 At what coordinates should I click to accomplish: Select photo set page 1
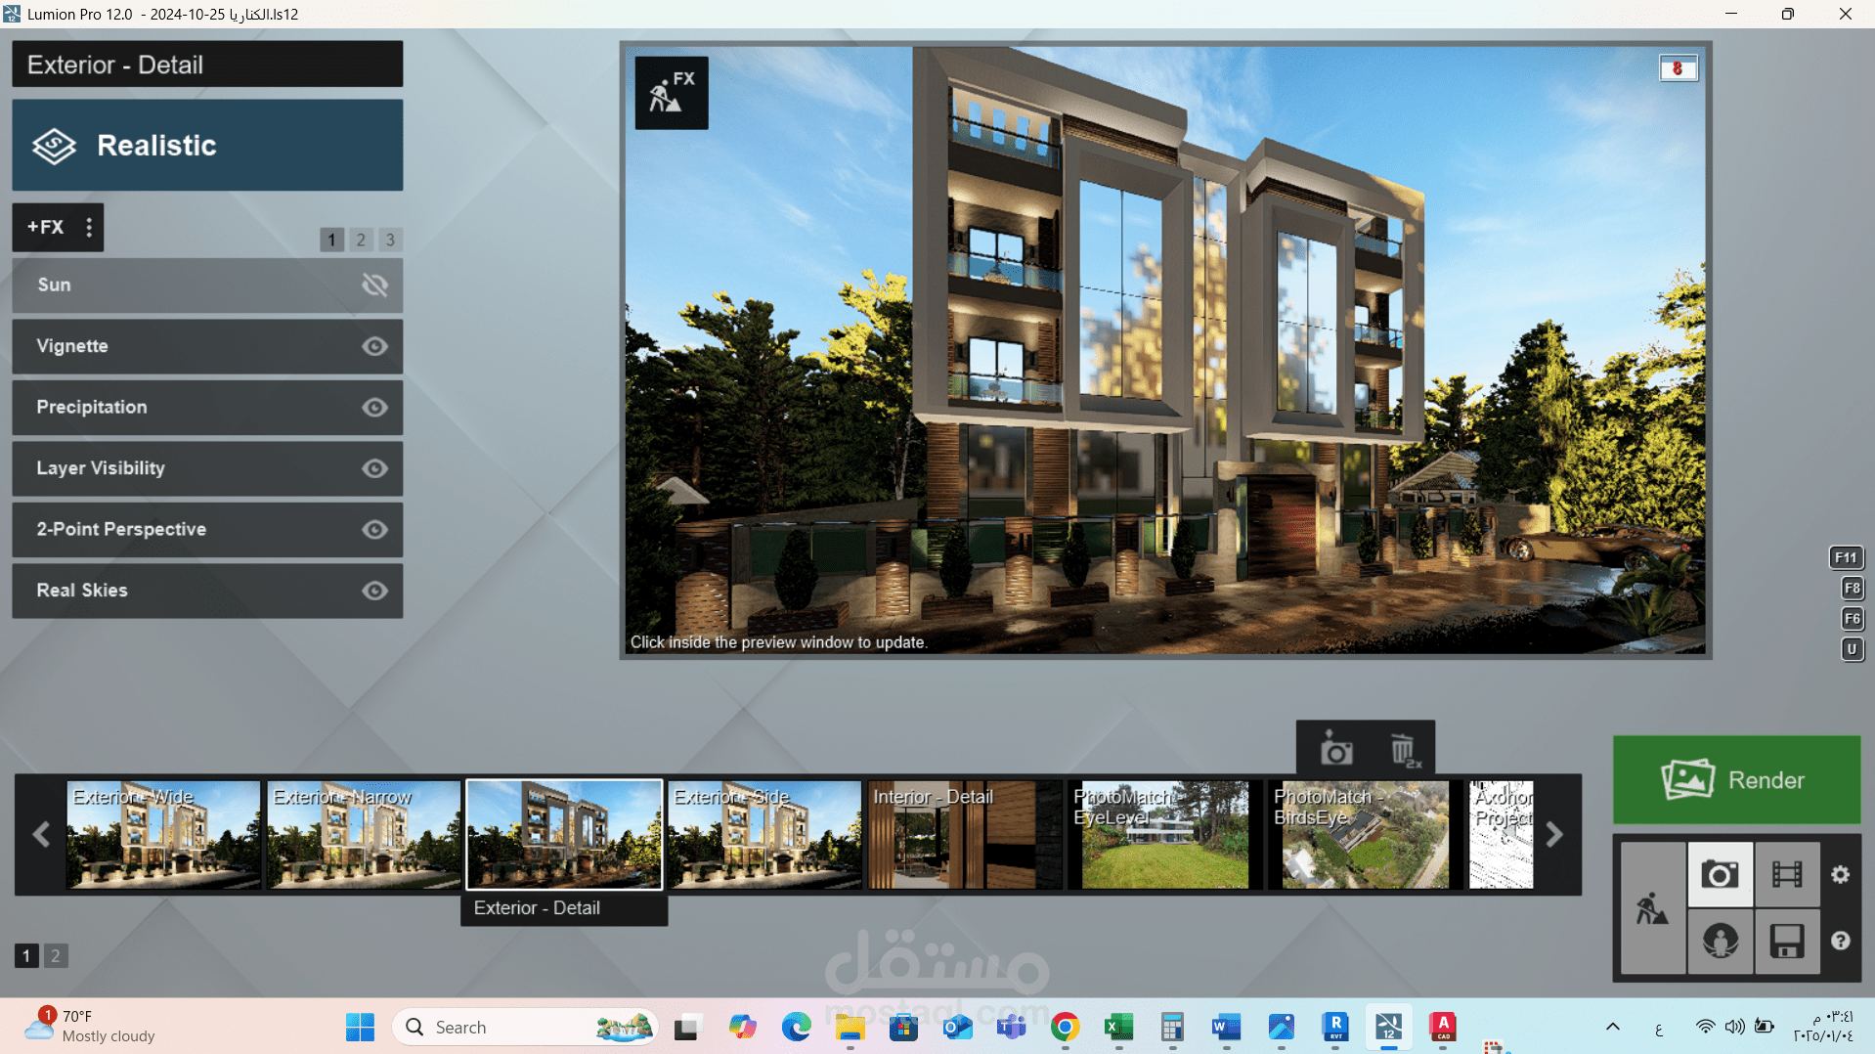click(x=26, y=955)
